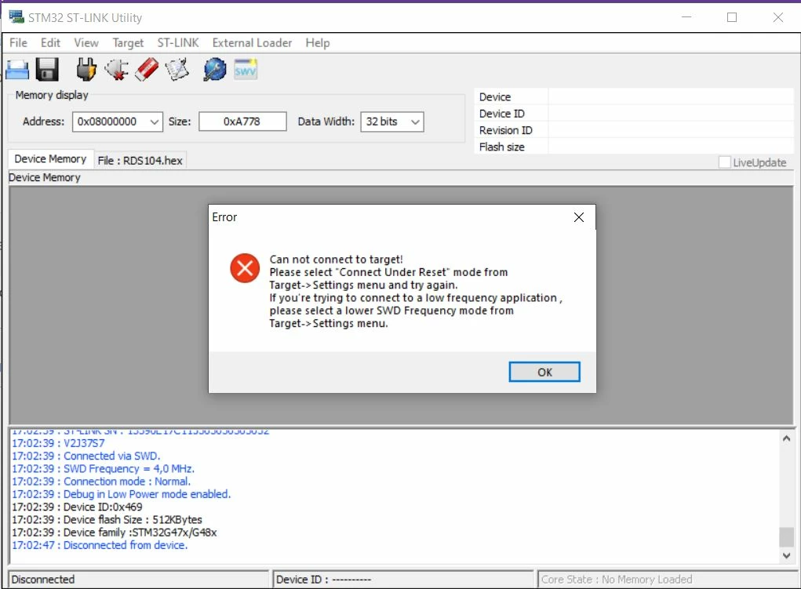801x589 pixels.
Task: Click the 'Device ID :' status bar entry
Action: point(403,580)
